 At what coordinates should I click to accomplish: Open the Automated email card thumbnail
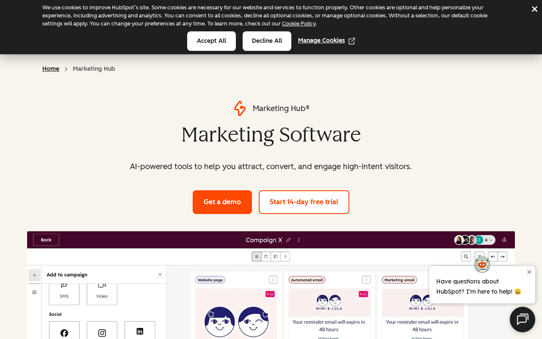coord(329,314)
